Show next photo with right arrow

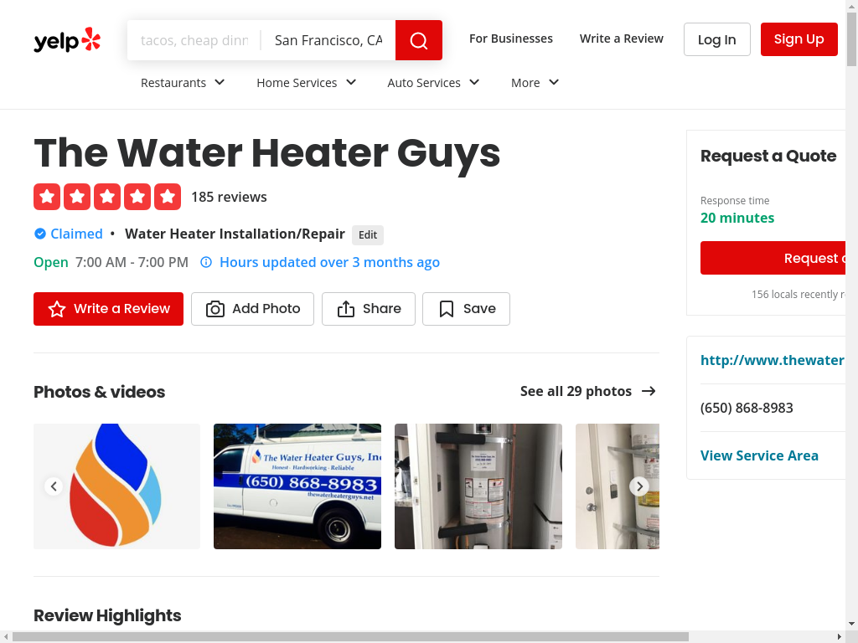coord(639,486)
